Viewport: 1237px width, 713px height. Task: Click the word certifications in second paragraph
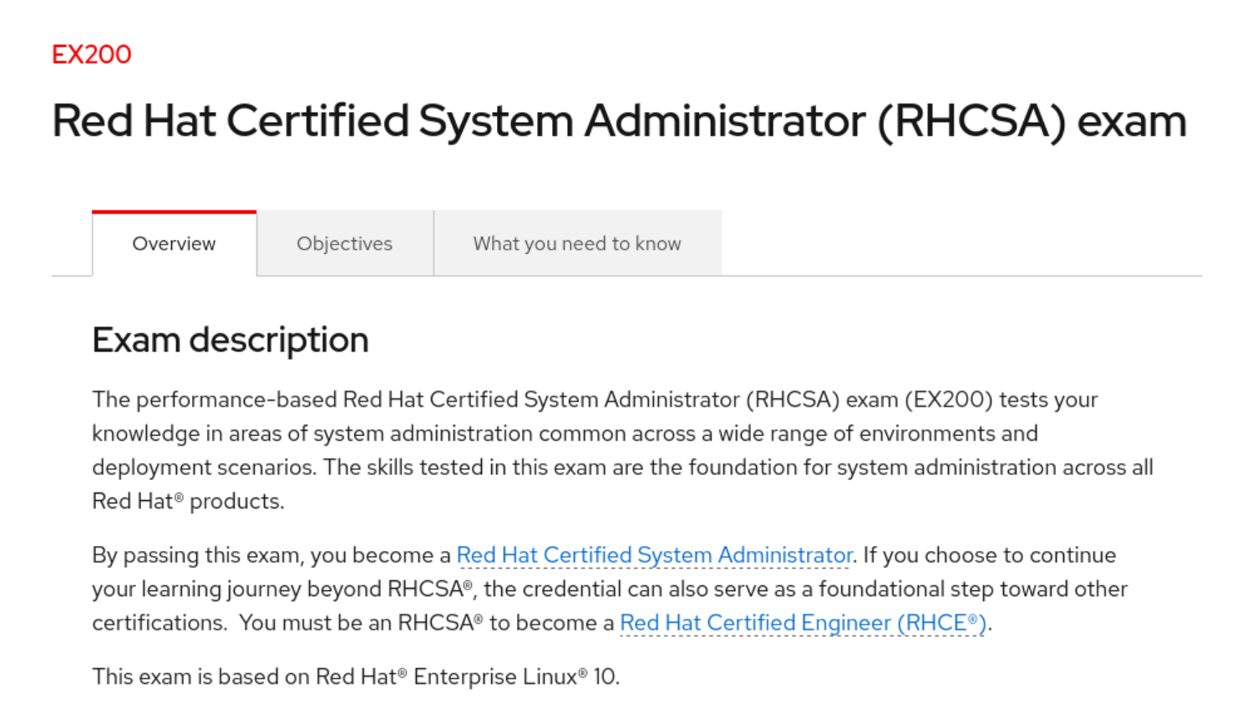[159, 623]
